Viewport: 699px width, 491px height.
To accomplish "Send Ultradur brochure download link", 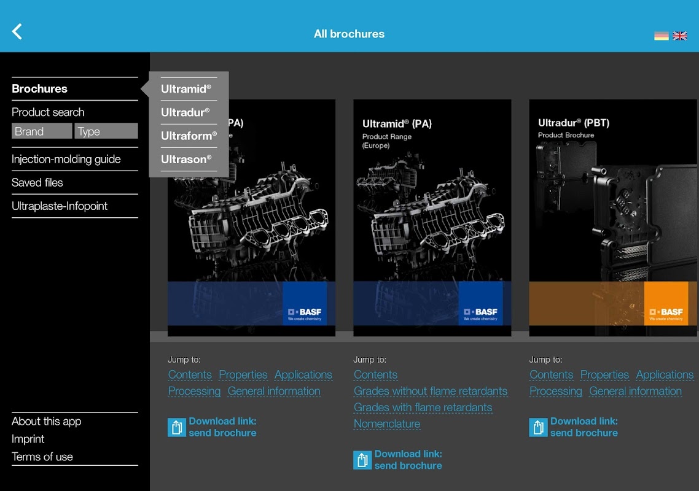I will click(584, 427).
